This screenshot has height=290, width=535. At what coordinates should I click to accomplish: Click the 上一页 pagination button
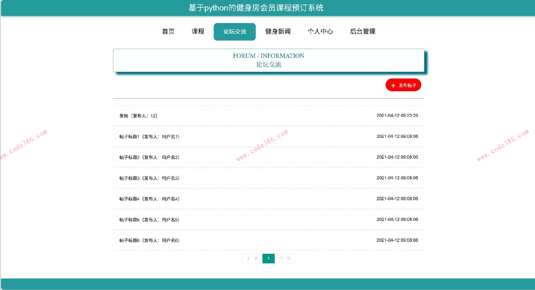[x=252, y=258]
